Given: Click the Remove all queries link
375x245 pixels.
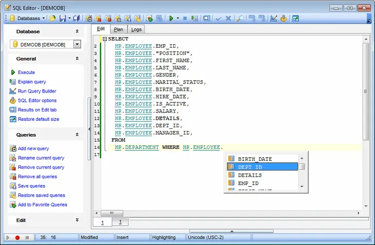Looking at the screenshot, I should (x=38, y=176).
